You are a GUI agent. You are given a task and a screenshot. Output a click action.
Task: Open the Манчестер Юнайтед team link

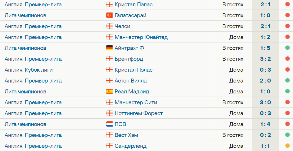(x=141, y=37)
